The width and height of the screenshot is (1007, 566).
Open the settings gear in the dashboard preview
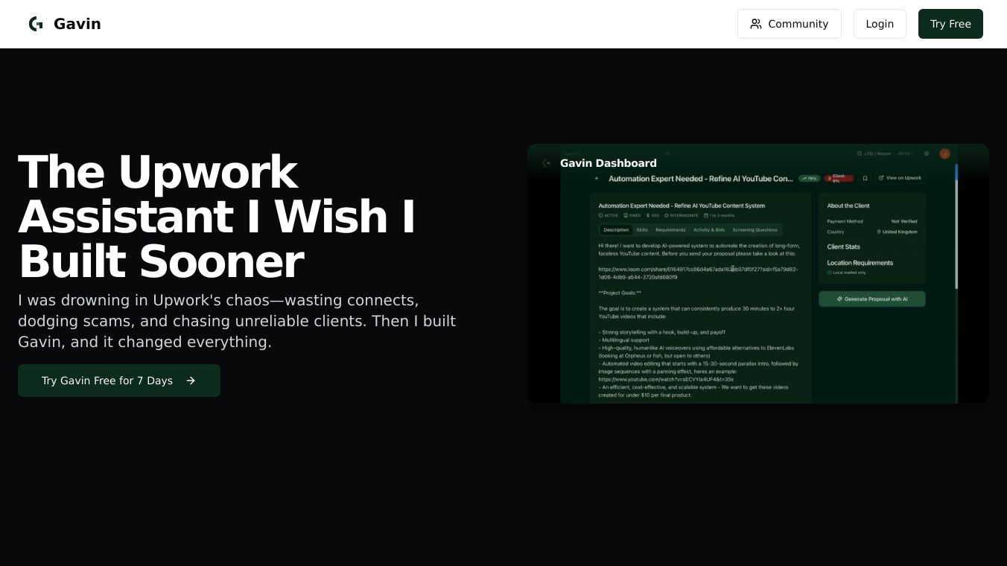[927, 153]
